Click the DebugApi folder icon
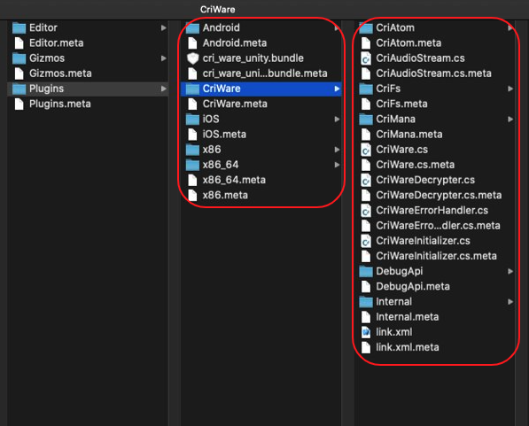Screen dimensions: 529x426 tap(366, 272)
